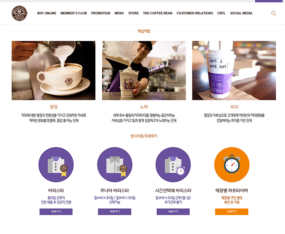Viewport: 285px width, 234px height.
Task: Click the orange 바로가기 button
Action: [232, 212]
